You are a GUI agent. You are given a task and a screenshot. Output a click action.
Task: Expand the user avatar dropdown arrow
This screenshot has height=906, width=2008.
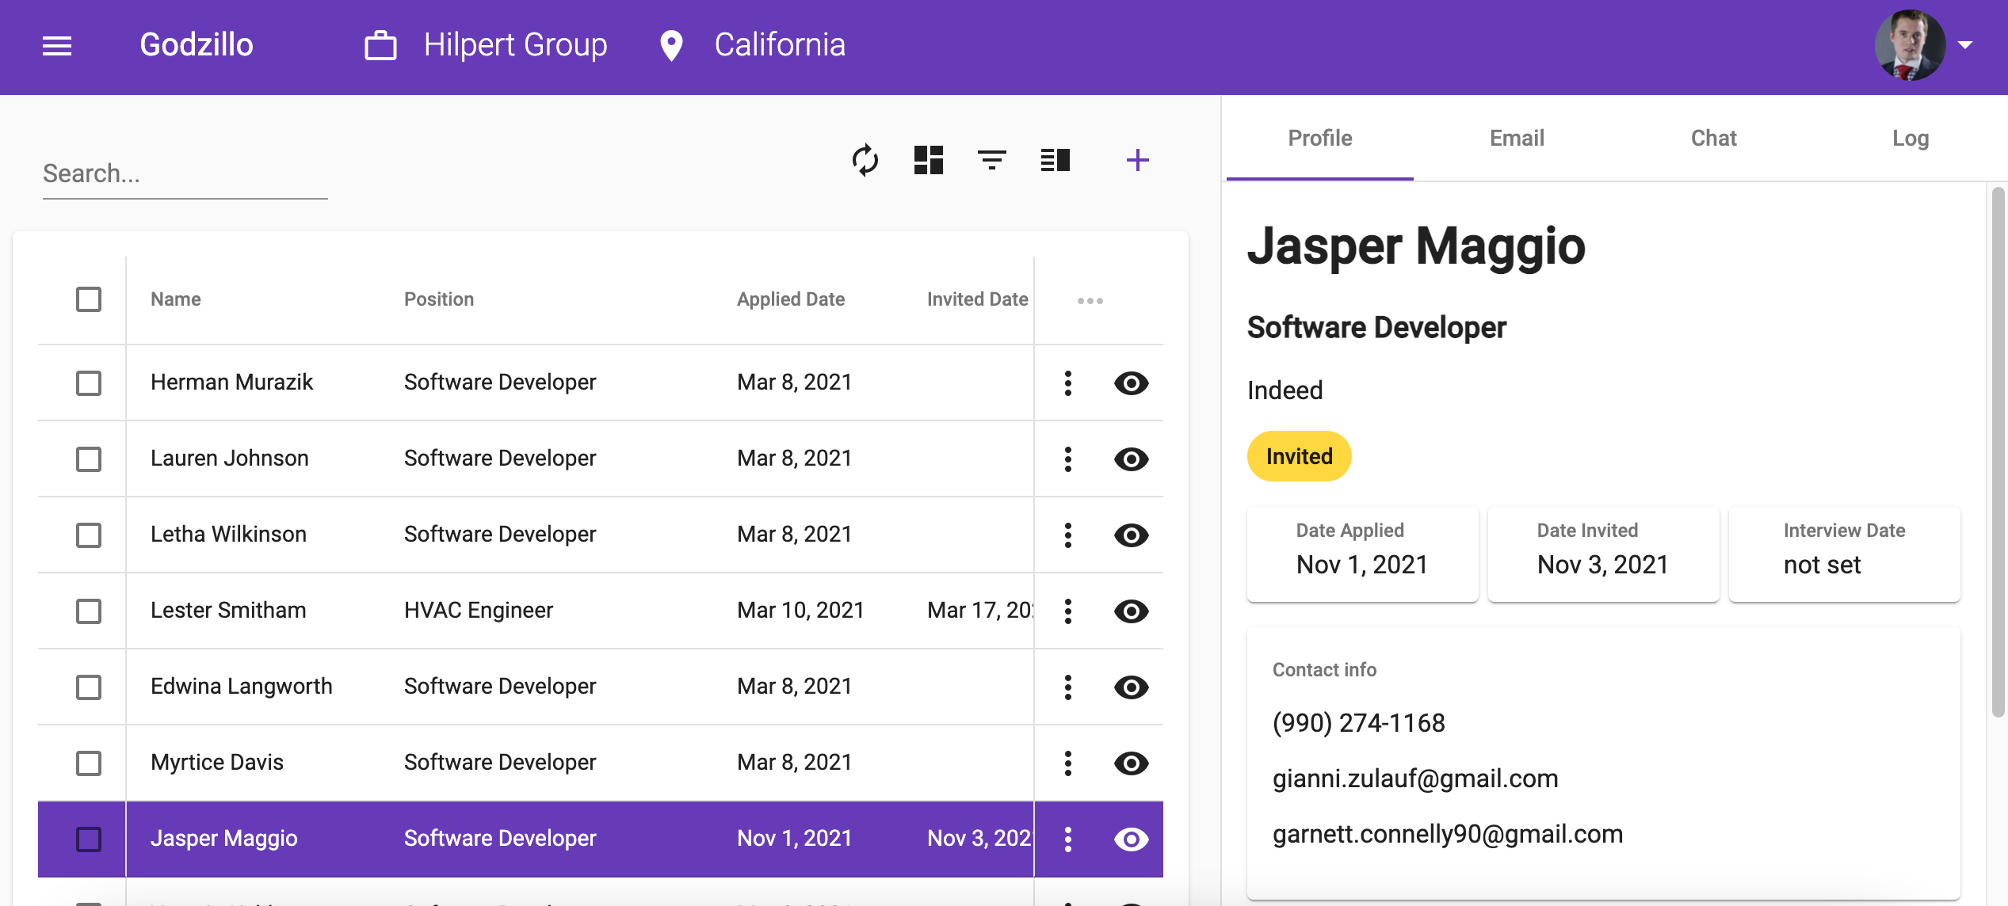click(x=1965, y=45)
